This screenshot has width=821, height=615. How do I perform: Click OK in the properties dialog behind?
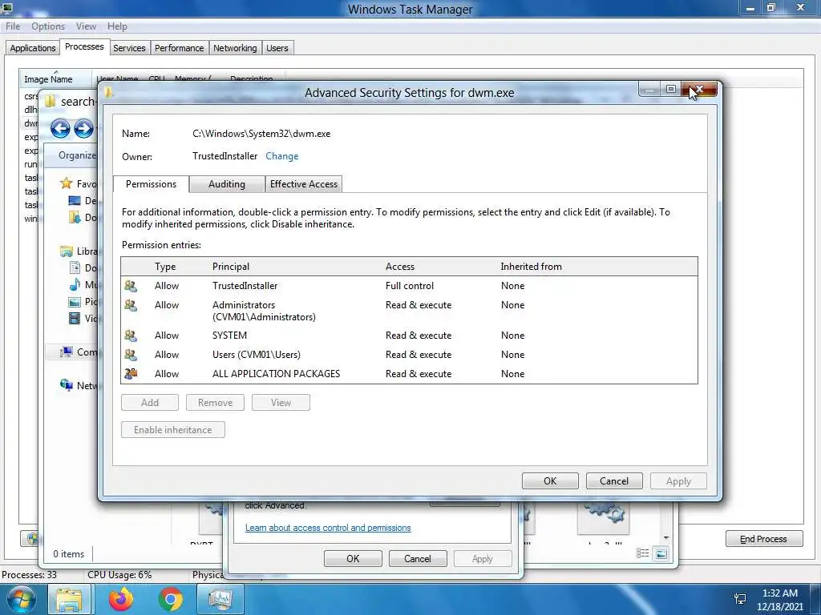[x=353, y=558]
